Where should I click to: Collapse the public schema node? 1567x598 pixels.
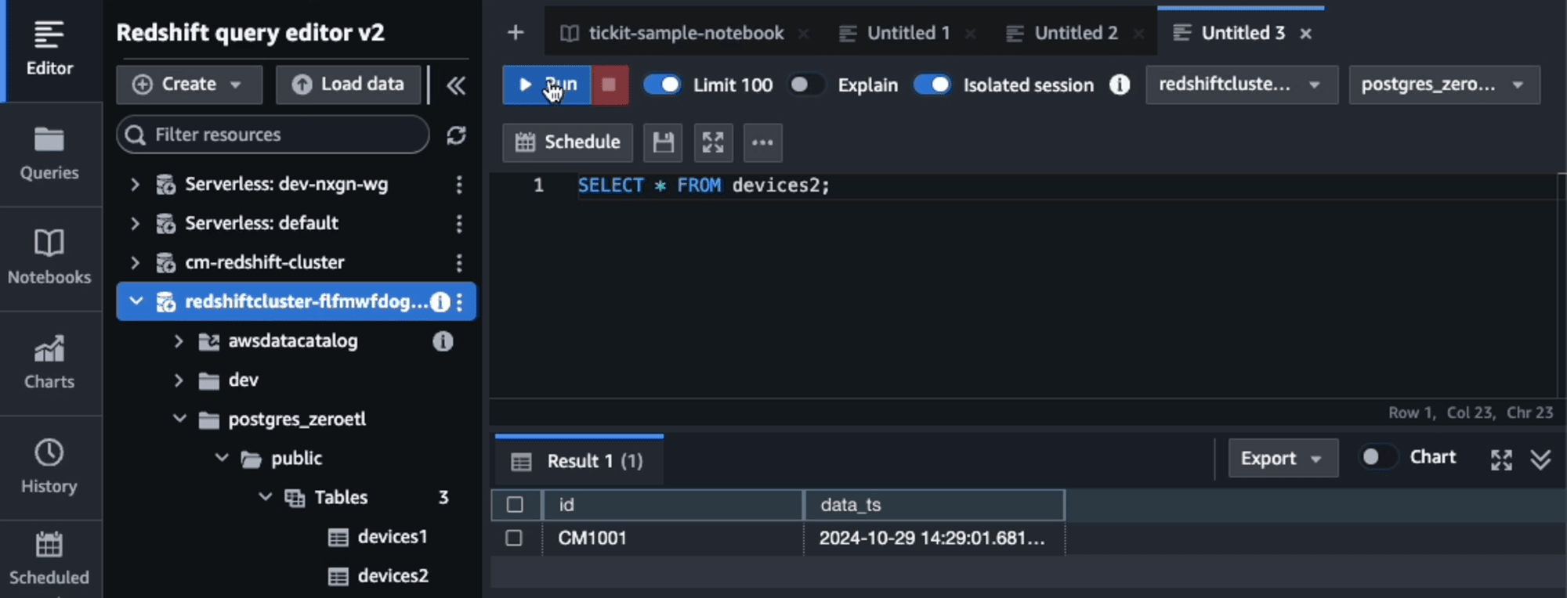click(222, 458)
